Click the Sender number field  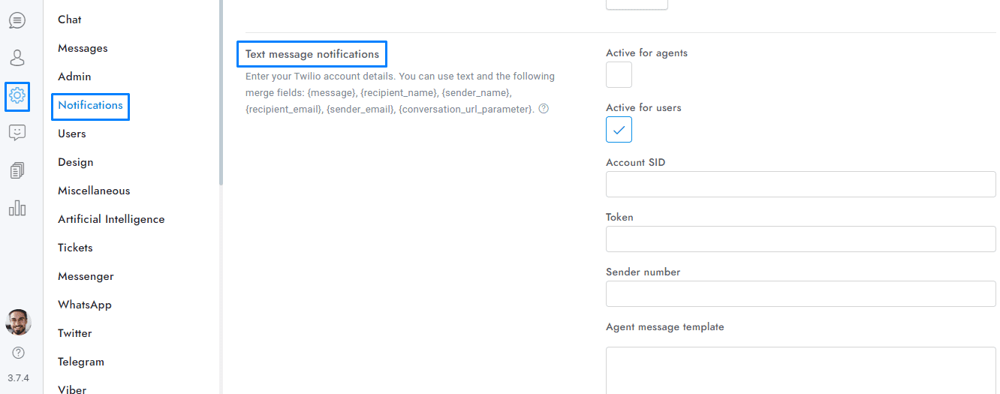800,294
